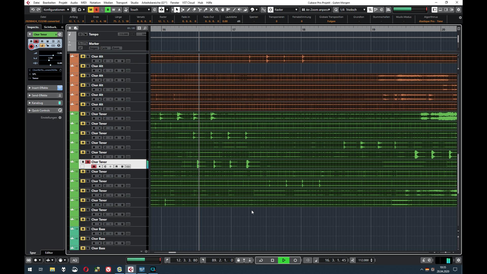This screenshot has width=487, height=274.
Task: Switch to the Sichtbark. inspector tab
Action: (50, 27)
